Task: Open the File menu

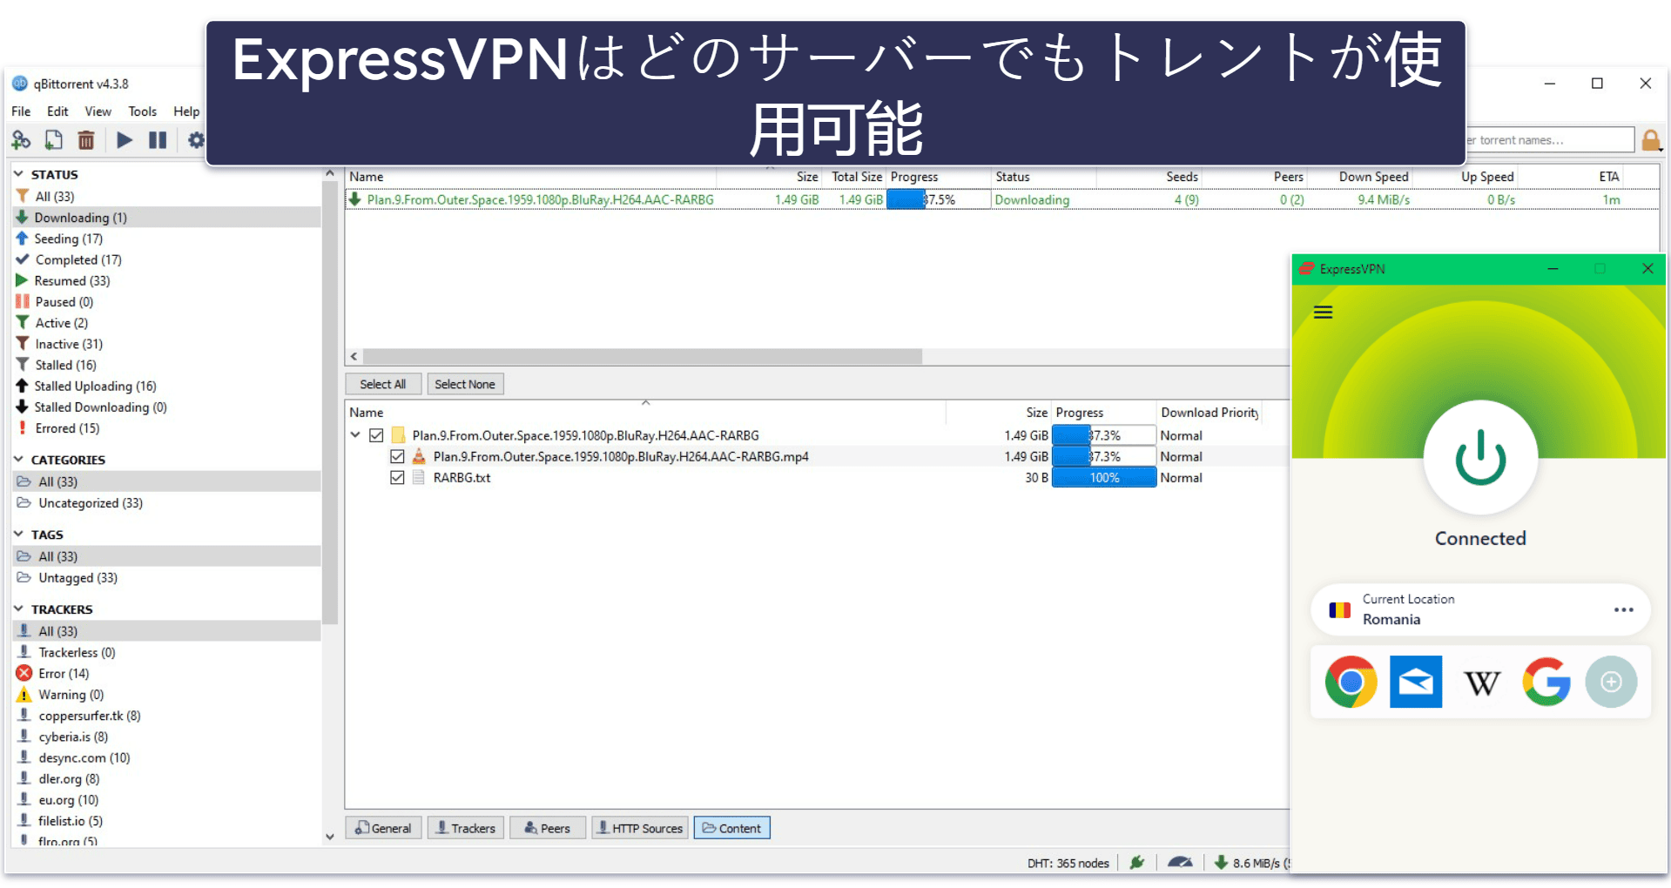Action: click(x=21, y=111)
